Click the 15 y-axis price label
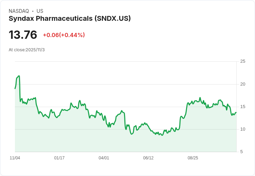Screen dimensions: 255x176 point(243,107)
